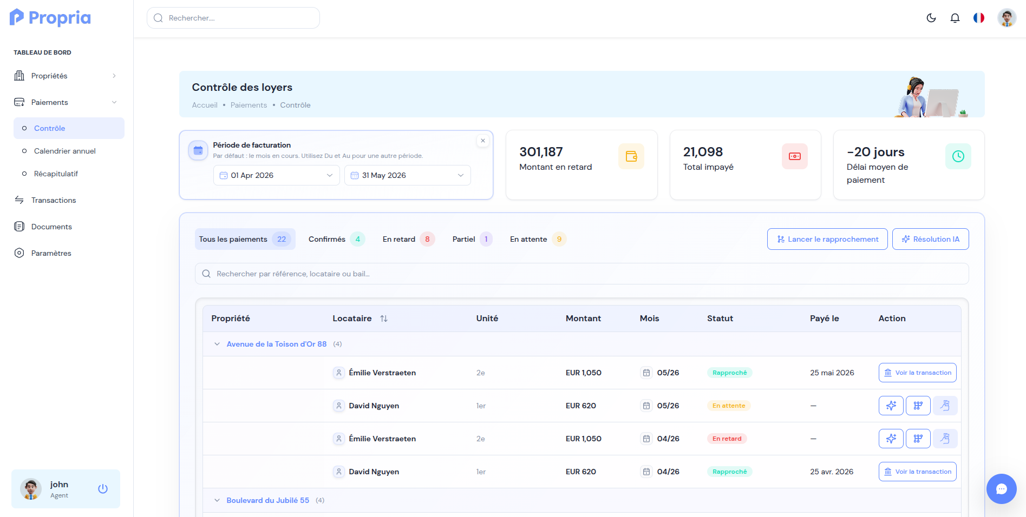Switch to the Confirmés tab
Screen dimensions: 1026x517
pos(337,239)
